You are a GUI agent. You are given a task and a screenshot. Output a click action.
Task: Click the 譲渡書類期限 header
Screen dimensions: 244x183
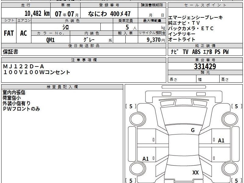click(x=152, y=5)
